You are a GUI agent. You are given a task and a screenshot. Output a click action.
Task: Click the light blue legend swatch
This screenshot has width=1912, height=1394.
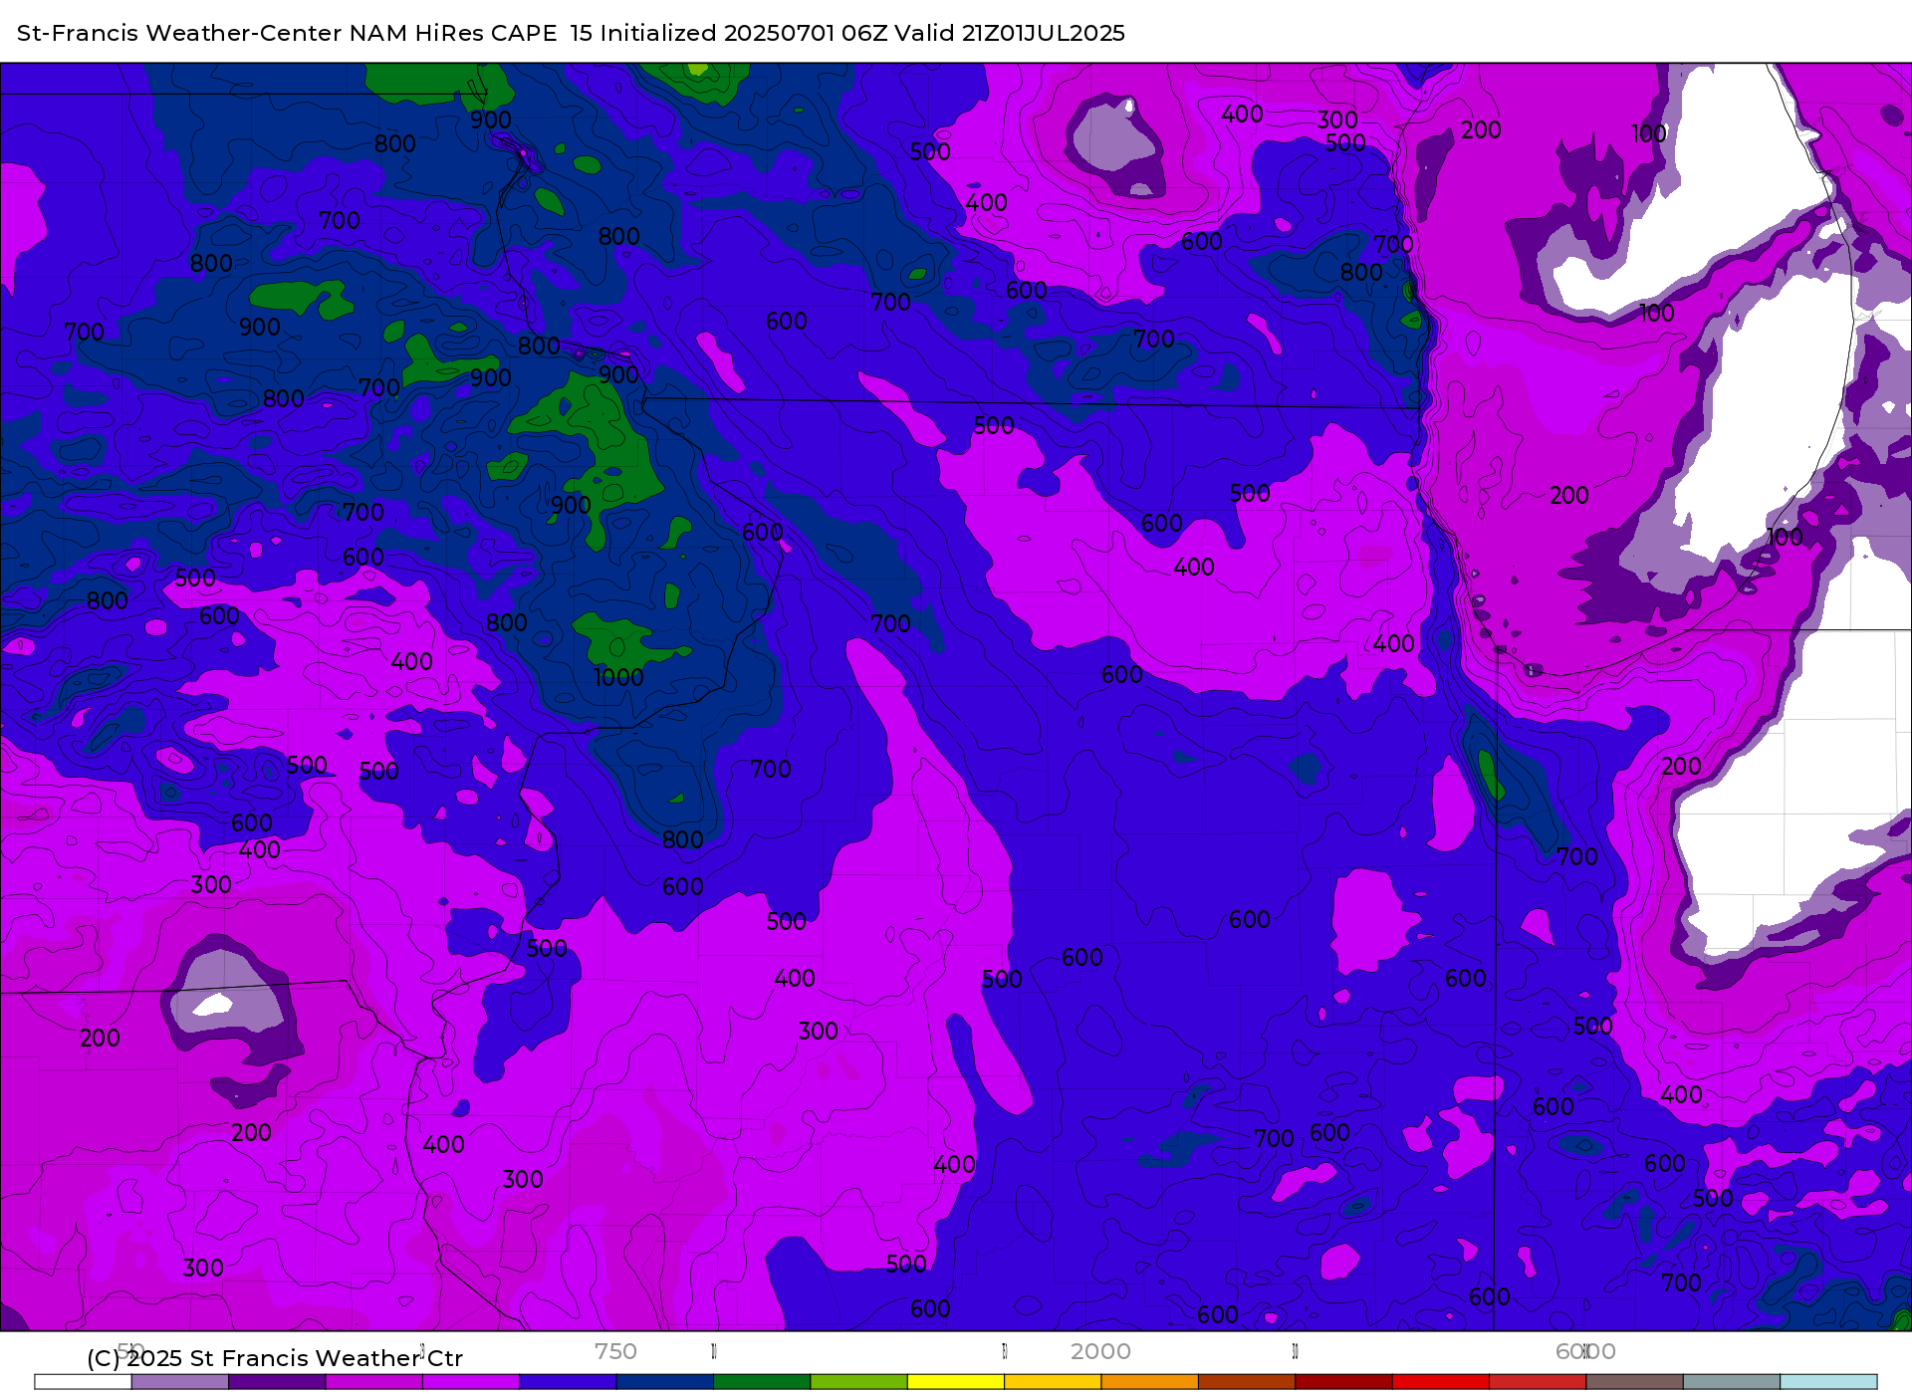point(1828,1382)
